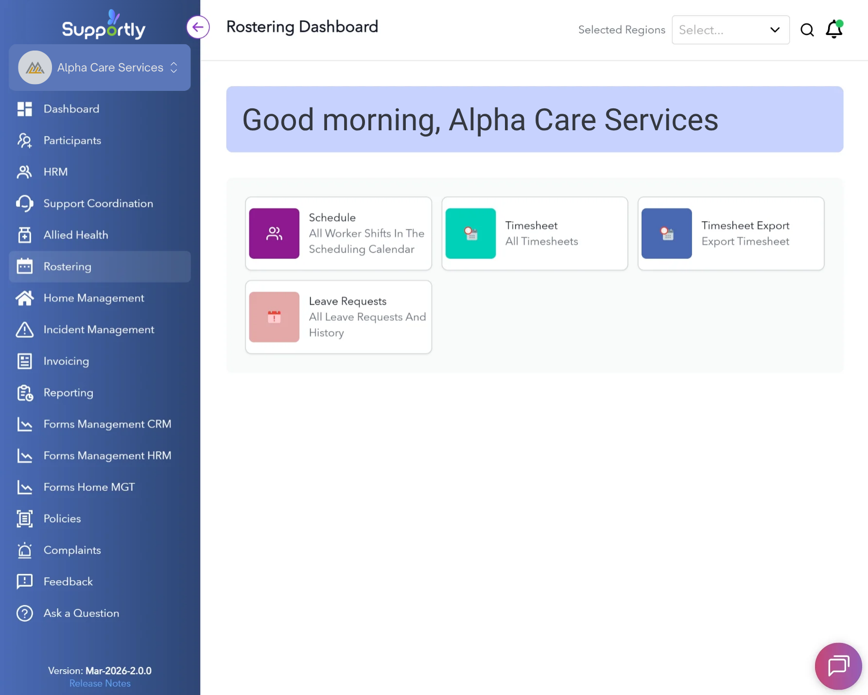Viewport: 868px width, 695px height.
Task: Open the Timesheet Export card title
Action: 746,226
